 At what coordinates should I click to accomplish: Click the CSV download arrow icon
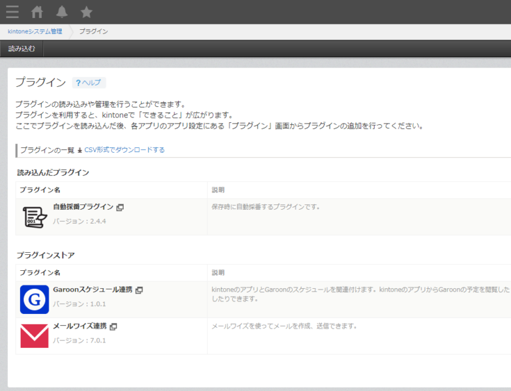(x=80, y=150)
